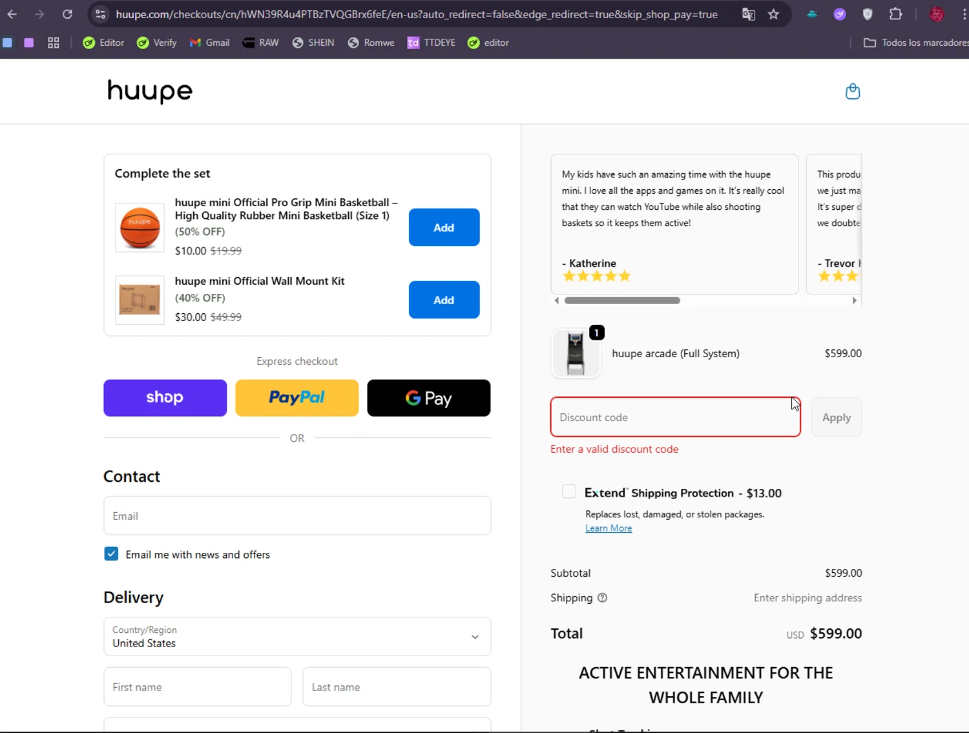Click the Total $599.00 amount

[x=836, y=634]
